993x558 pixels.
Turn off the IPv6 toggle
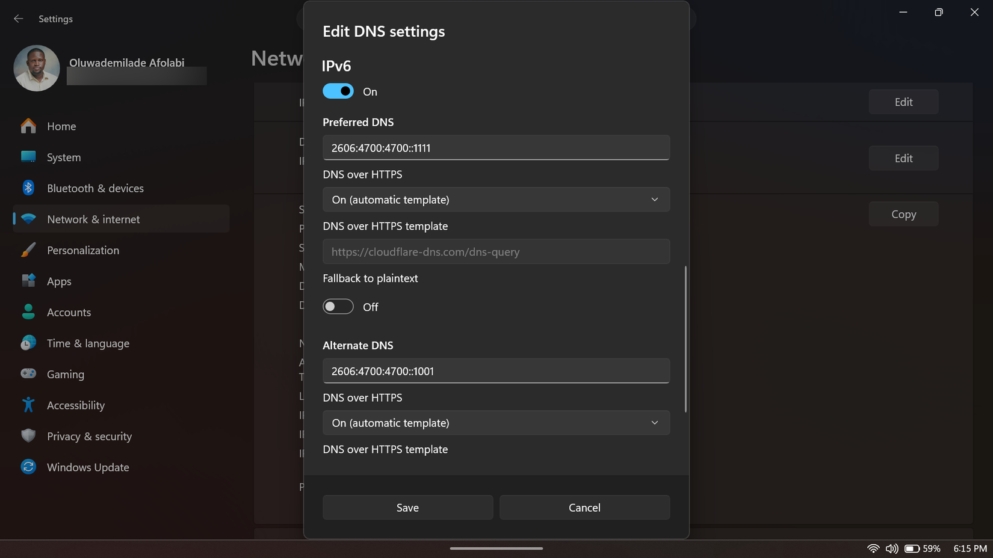(x=338, y=91)
